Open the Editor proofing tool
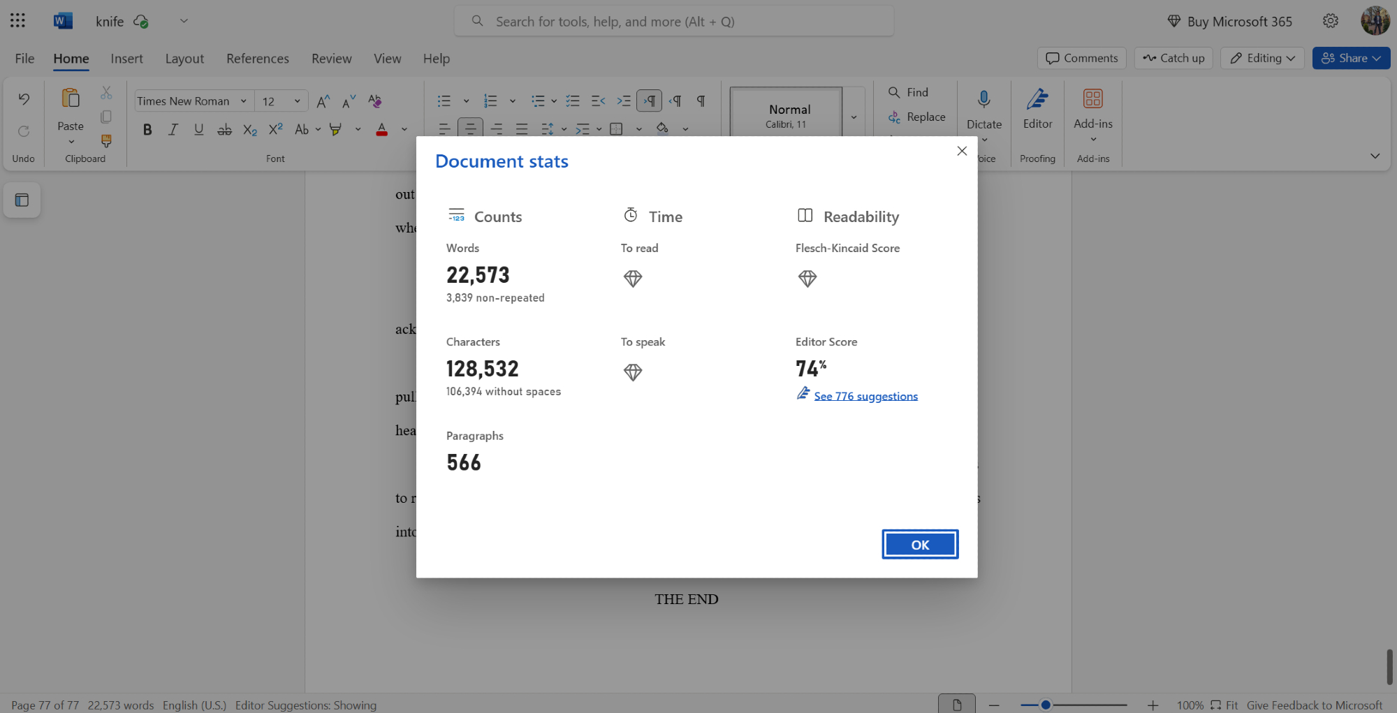1397x713 pixels. coord(1037,109)
